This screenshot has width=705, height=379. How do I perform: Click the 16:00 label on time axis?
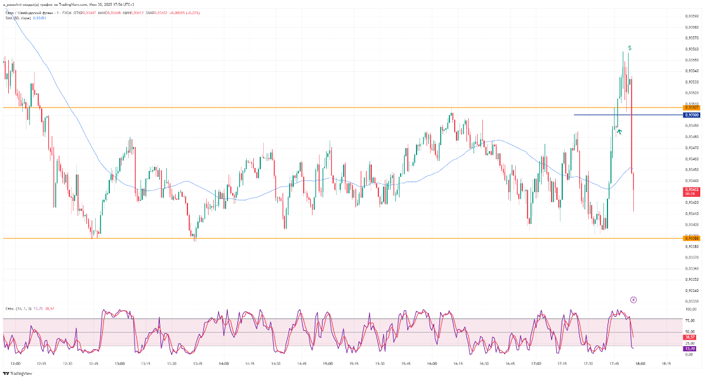(432, 364)
